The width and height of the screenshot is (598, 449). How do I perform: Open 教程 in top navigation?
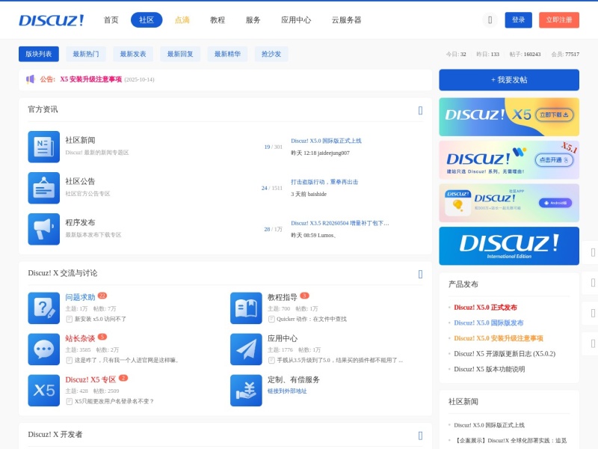coord(218,20)
